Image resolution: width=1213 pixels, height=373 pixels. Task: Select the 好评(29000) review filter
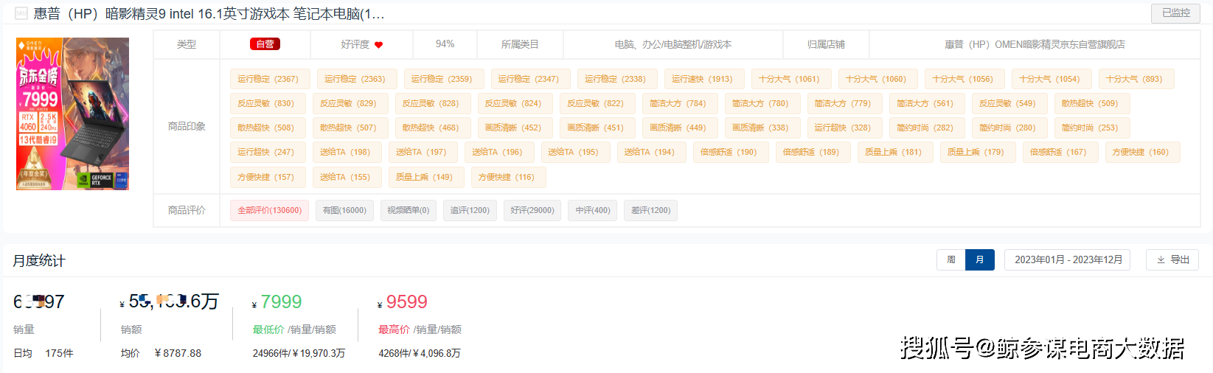pos(532,210)
